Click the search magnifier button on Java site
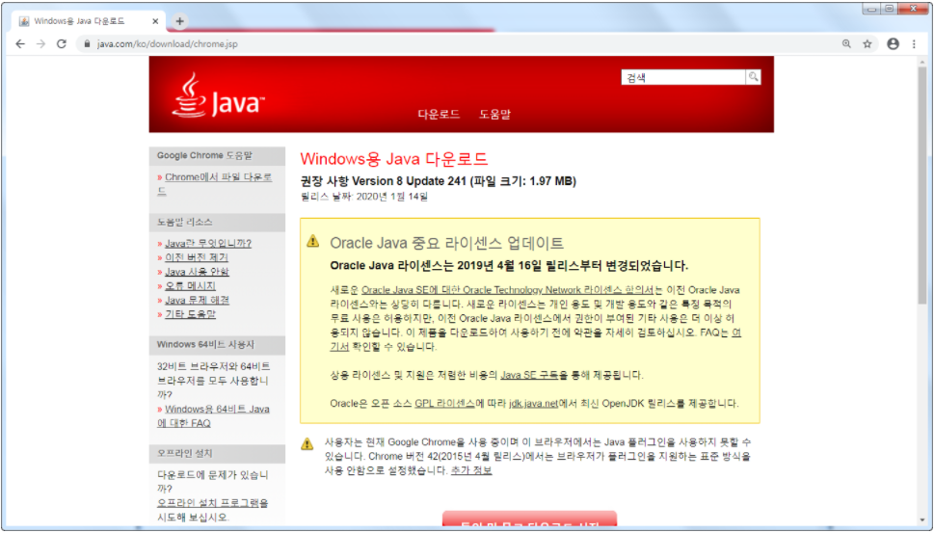The height and width of the screenshot is (533, 934). [x=754, y=77]
